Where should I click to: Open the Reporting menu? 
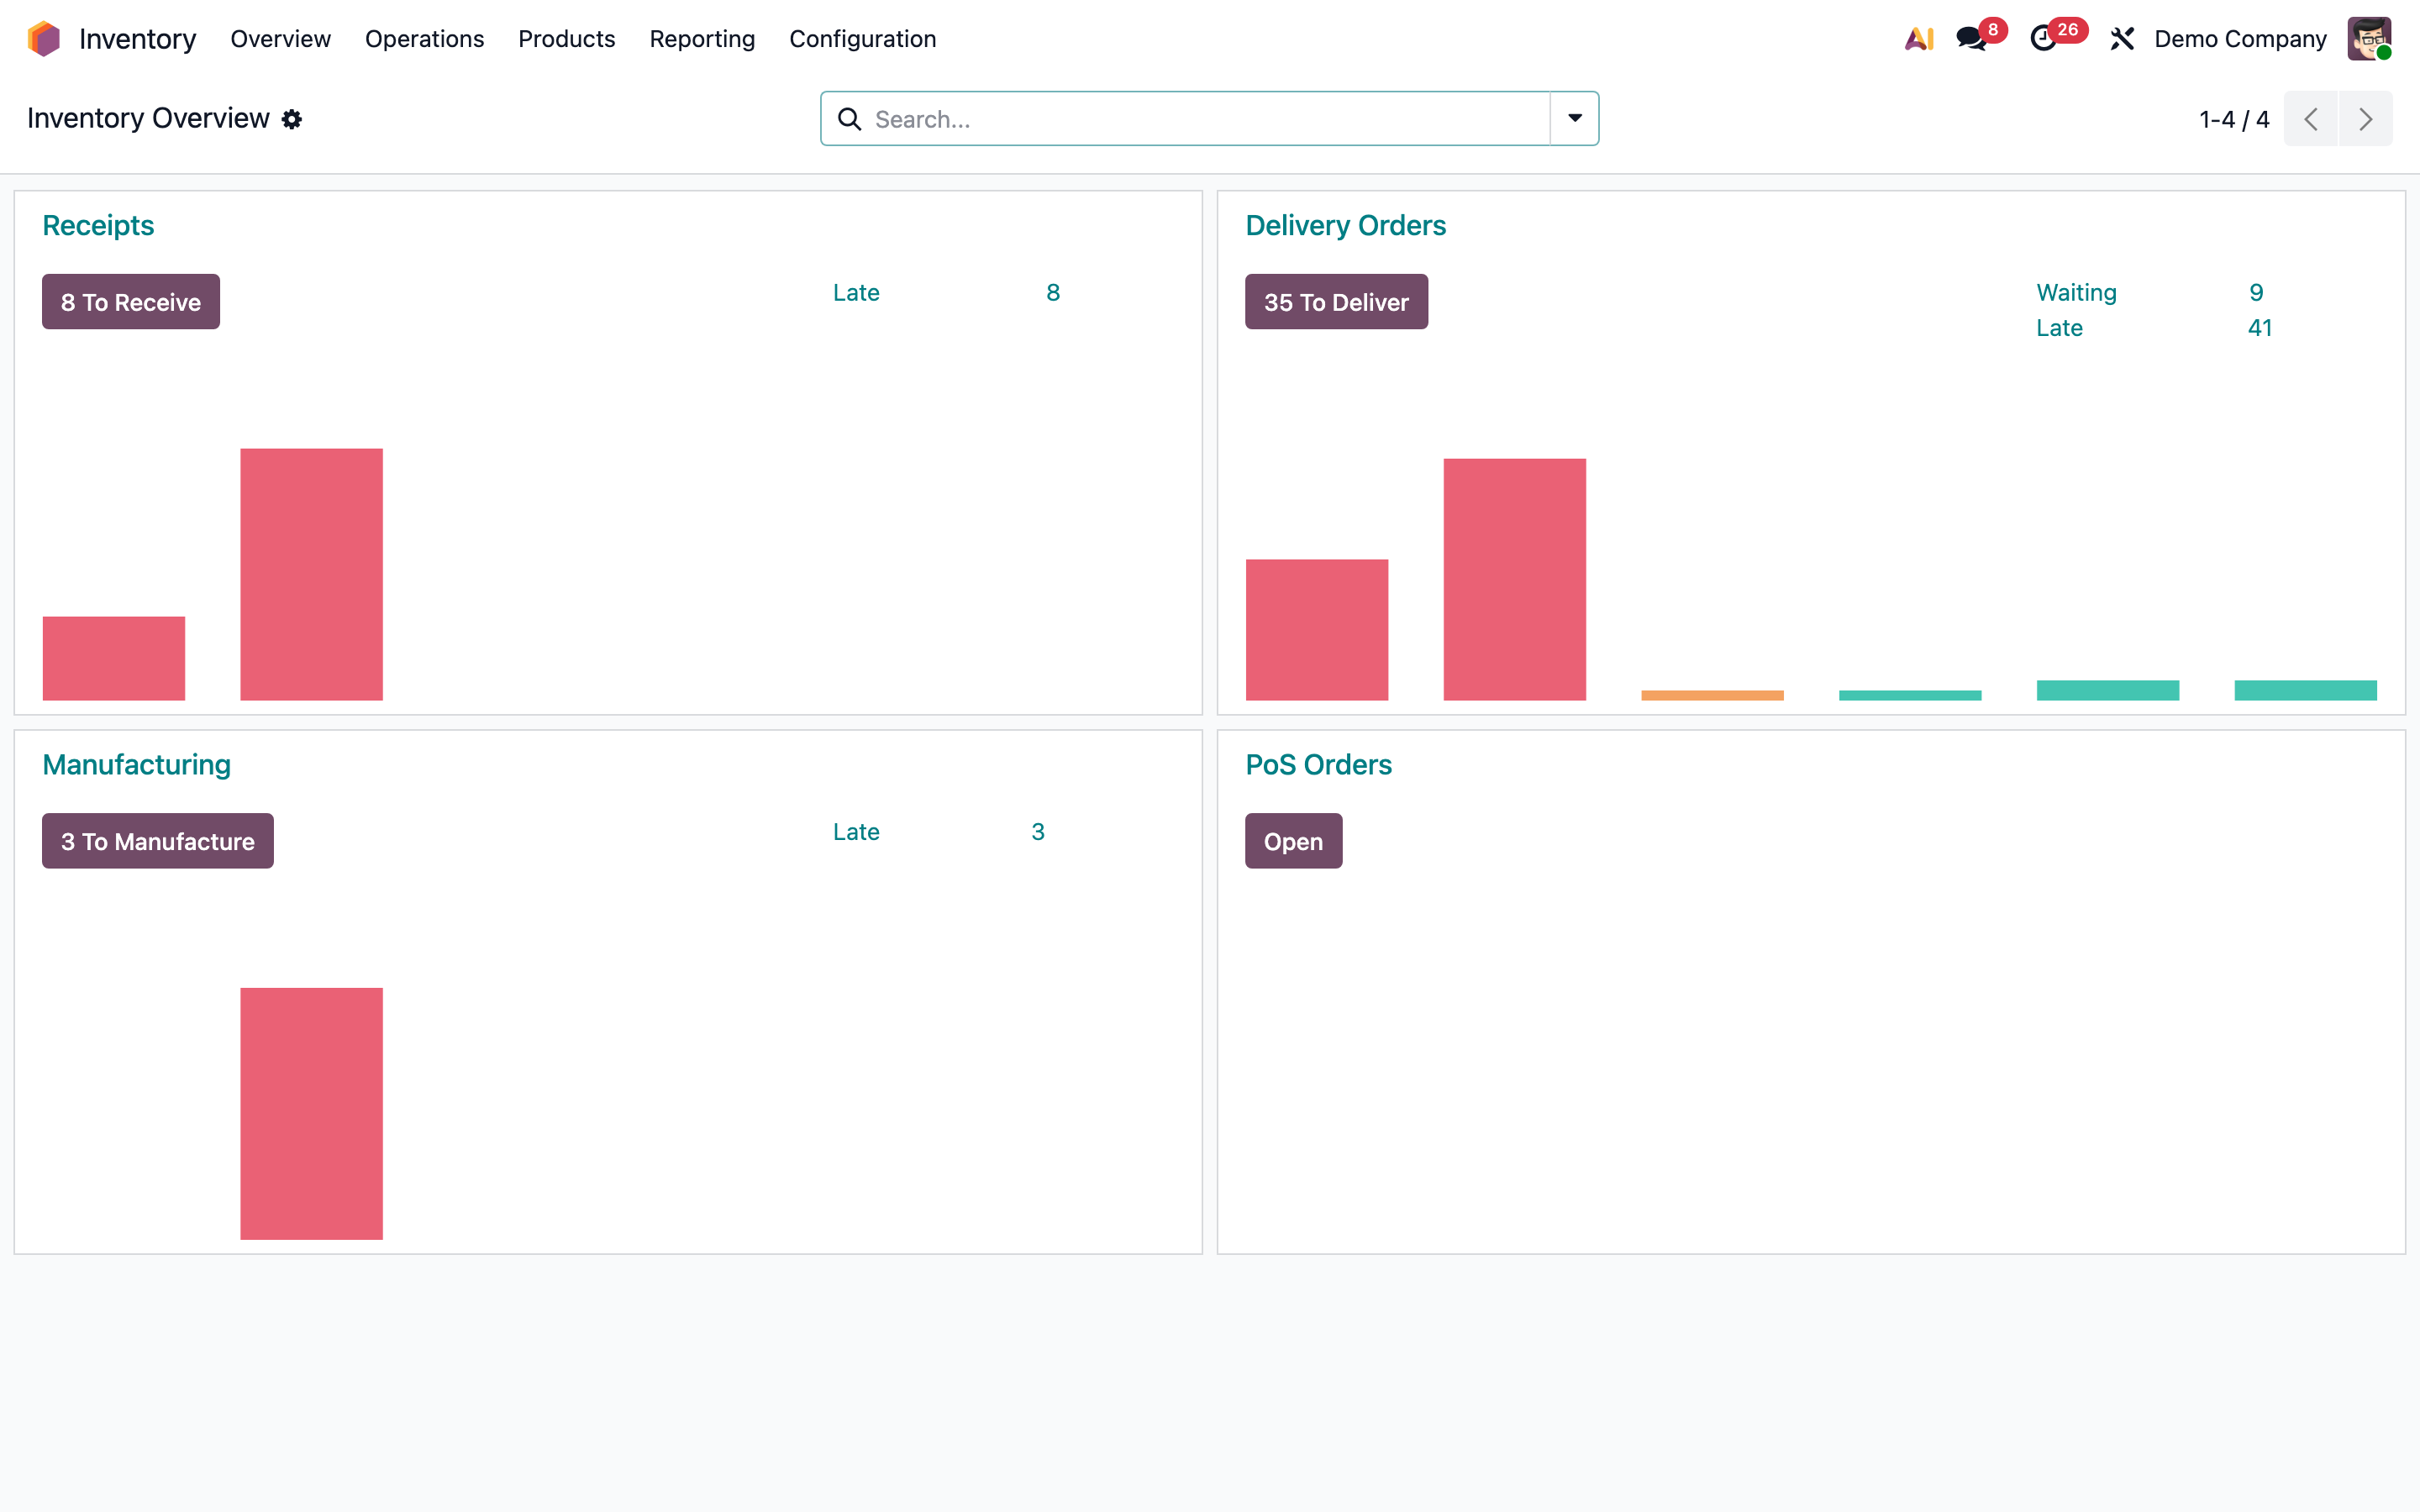coord(702,39)
